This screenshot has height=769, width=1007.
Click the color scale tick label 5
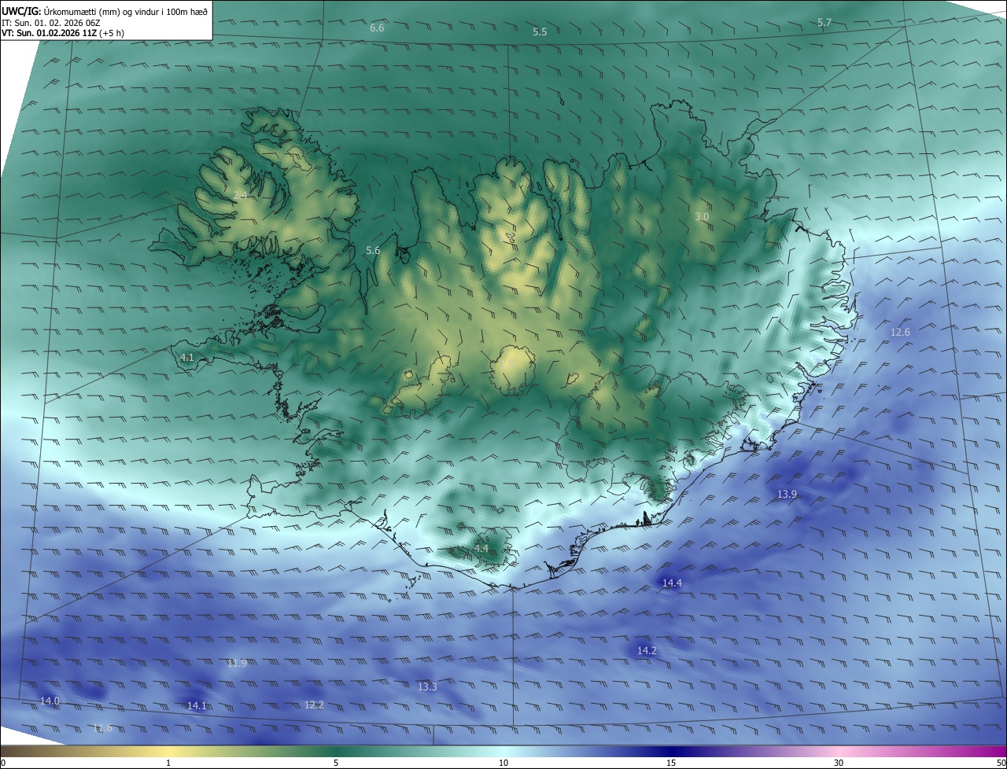point(336,763)
